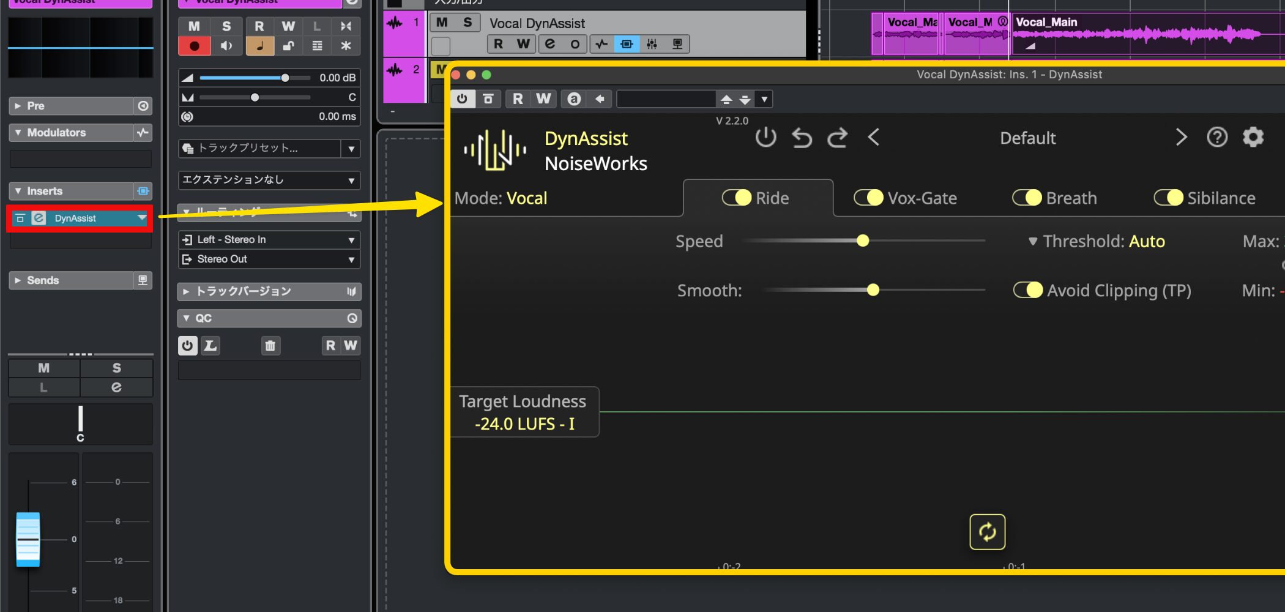1285x612 pixels.
Task: Select the Vocal_Main audio clip
Action: coord(1147,34)
